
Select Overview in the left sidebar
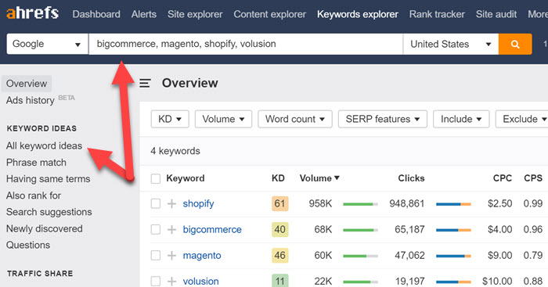27,84
